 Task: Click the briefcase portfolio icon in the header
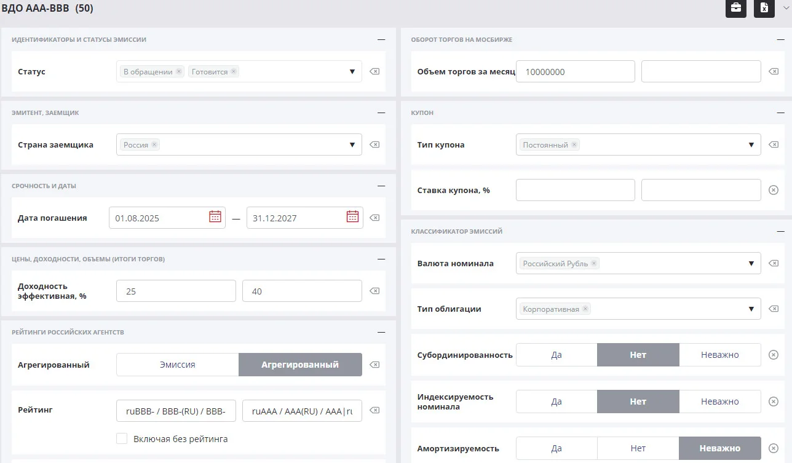pos(735,8)
